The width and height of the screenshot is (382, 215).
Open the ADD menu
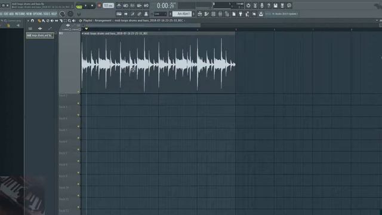[12, 14]
